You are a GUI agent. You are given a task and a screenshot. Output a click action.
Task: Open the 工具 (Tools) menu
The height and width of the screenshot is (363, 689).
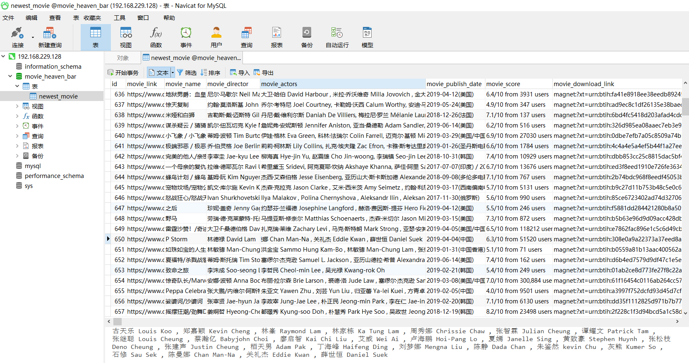coord(120,18)
